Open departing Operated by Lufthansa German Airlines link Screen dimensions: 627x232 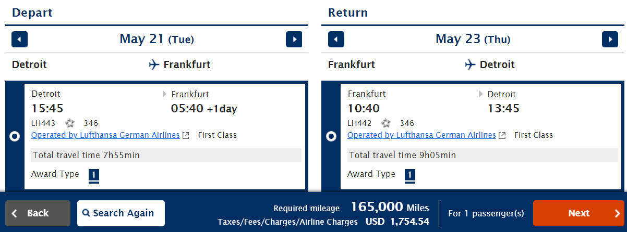pyautogui.click(x=105, y=135)
